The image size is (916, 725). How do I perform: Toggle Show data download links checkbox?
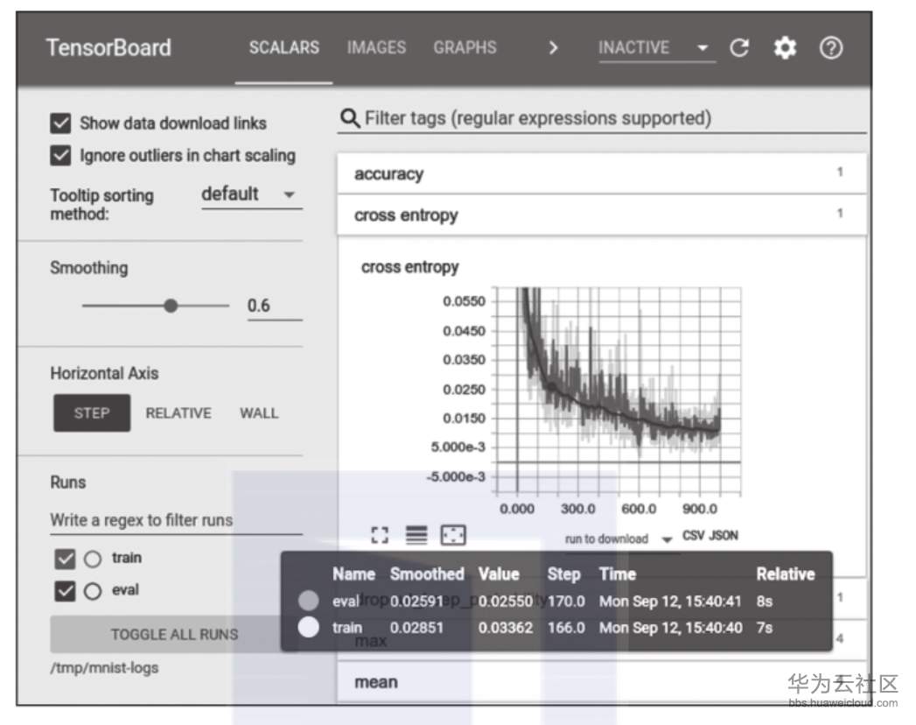pos(60,123)
